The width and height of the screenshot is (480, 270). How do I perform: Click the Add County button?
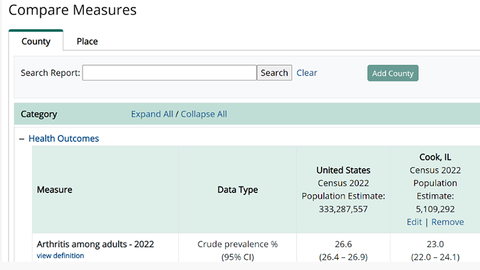[393, 73]
